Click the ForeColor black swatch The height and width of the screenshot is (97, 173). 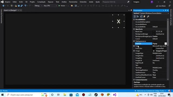pos(154,48)
